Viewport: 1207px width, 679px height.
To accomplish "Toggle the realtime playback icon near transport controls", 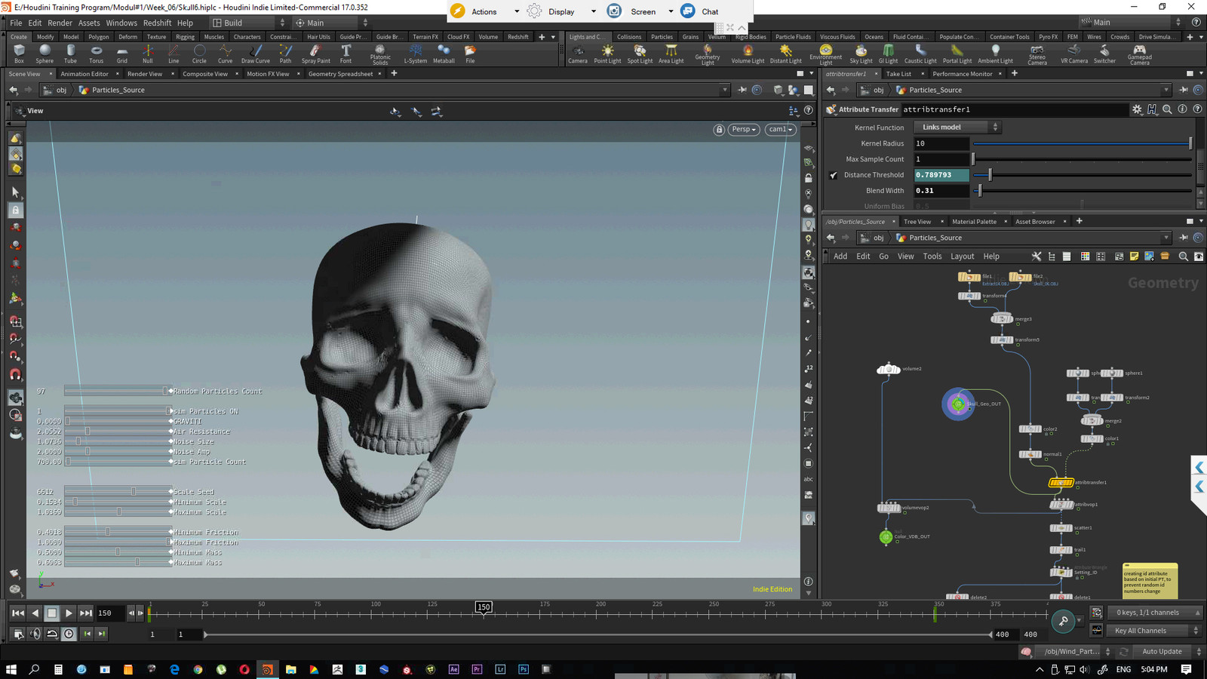I will (x=69, y=634).
